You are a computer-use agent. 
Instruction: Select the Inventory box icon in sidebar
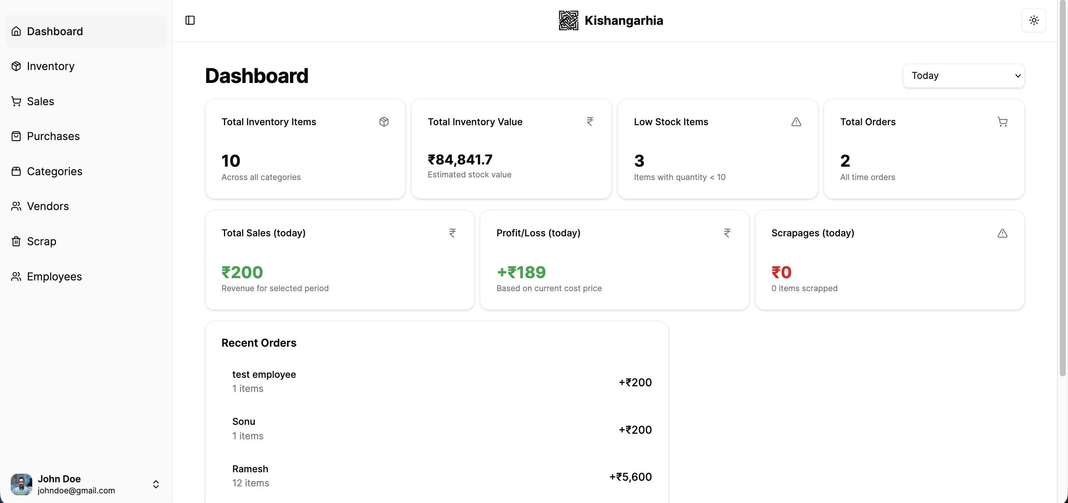coord(16,66)
